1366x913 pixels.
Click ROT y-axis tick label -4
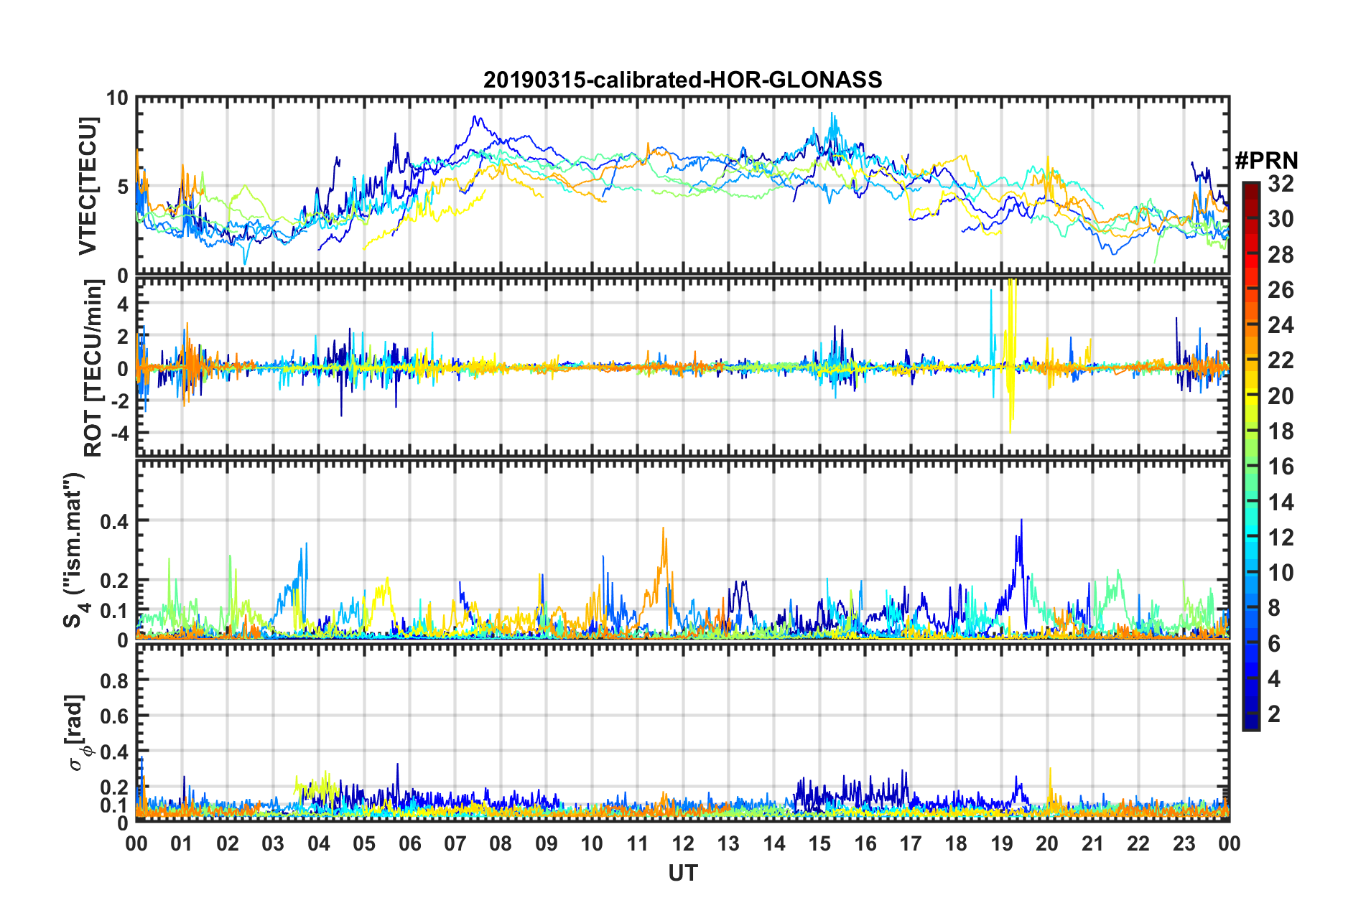click(x=119, y=433)
